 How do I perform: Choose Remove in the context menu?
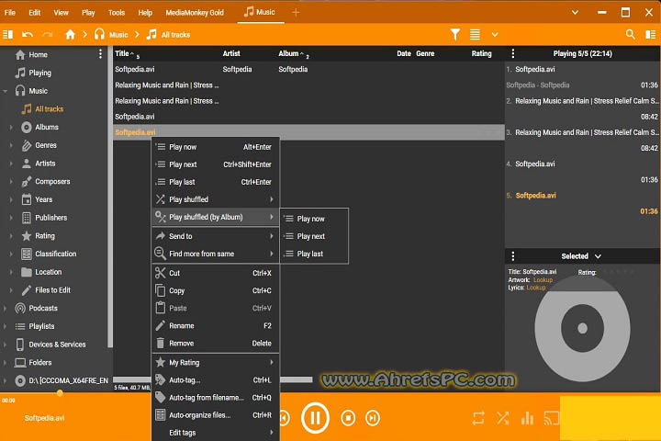click(x=216, y=343)
